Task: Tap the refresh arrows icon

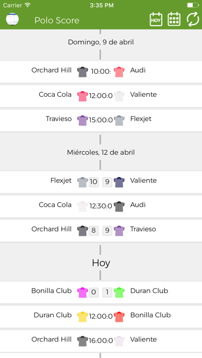Action: [193, 20]
